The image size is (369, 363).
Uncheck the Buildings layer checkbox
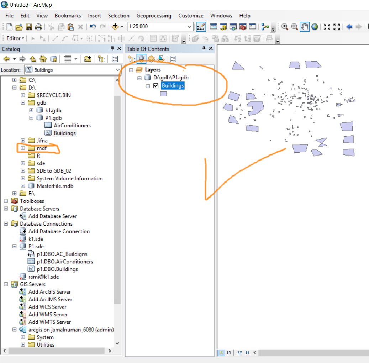(x=156, y=86)
